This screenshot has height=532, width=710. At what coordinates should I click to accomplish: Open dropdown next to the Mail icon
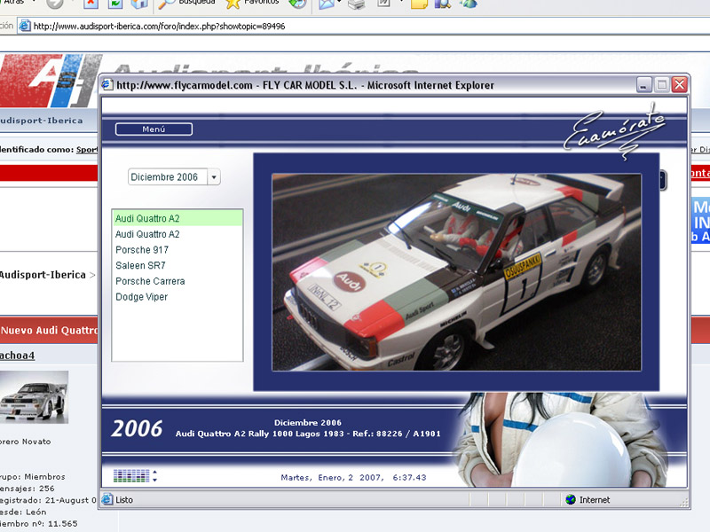click(x=339, y=3)
